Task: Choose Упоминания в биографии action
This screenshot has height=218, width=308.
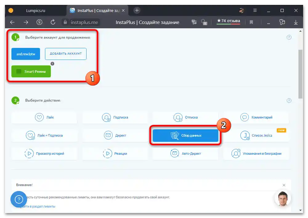Action: point(256,154)
